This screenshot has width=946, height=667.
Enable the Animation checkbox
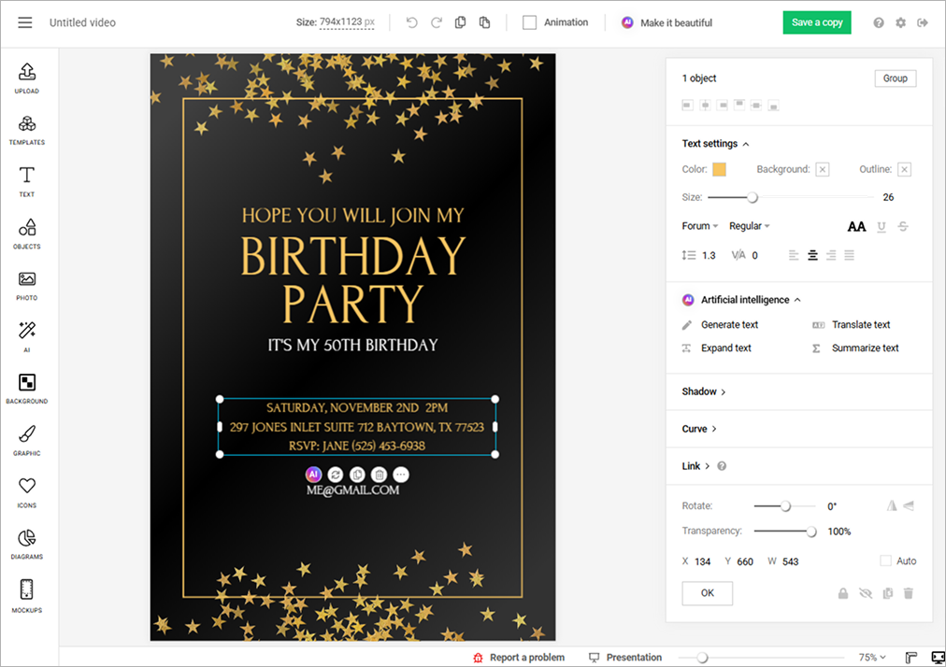(529, 22)
